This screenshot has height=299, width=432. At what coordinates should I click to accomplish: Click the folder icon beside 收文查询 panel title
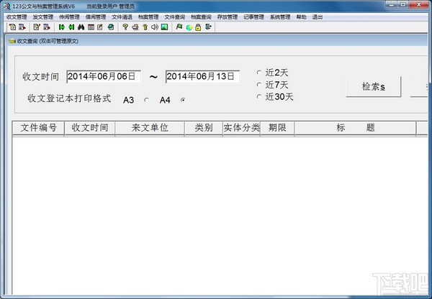click(12, 41)
